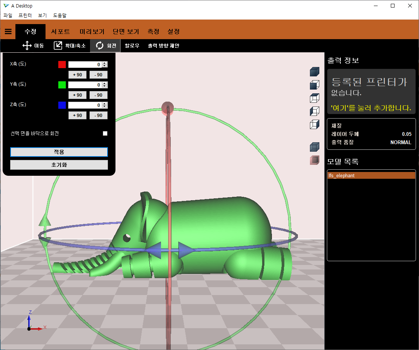Select the 할로우 tool
Viewport: 419px width, 350px height.
click(132, 46)
